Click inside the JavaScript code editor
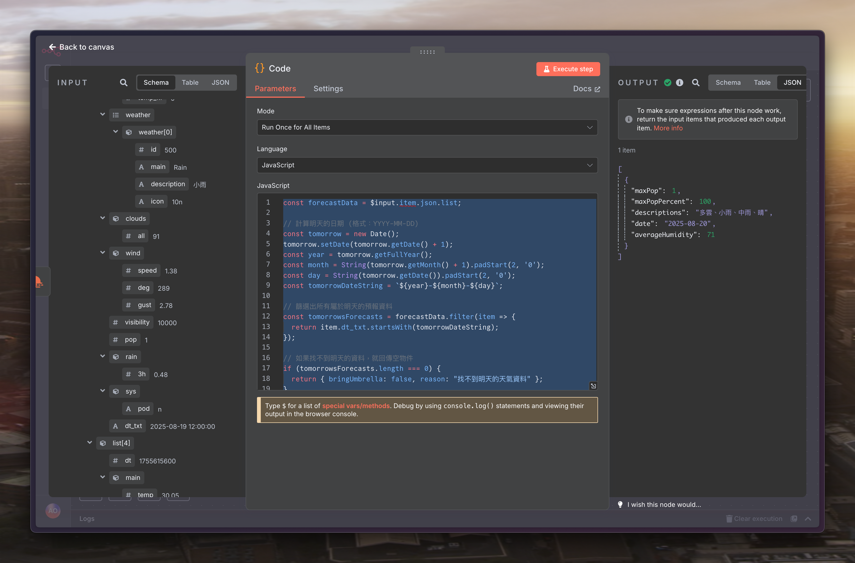 (431, 296)
